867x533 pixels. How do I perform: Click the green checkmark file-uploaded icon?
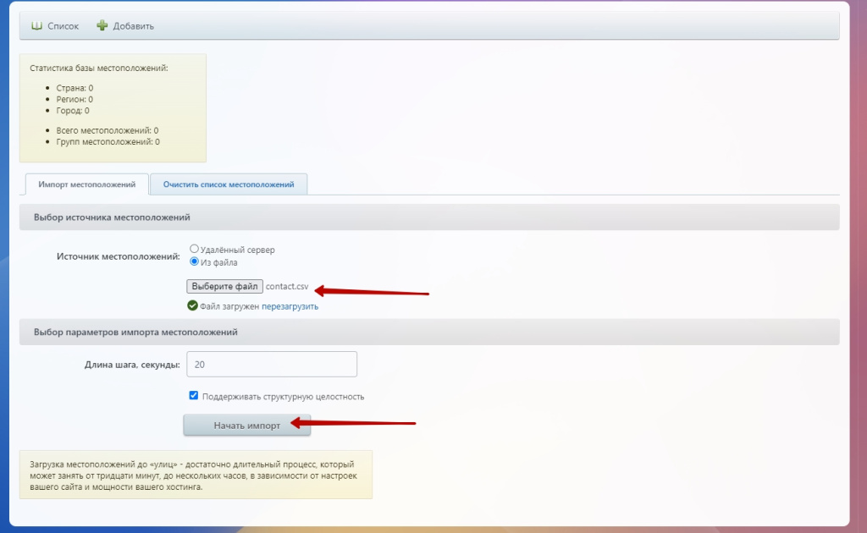[x=193, y=306]
